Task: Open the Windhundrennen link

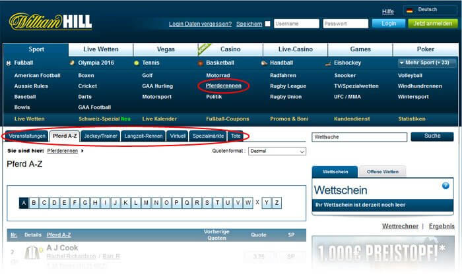Action: pyautogui.click(x=420, y=86)
